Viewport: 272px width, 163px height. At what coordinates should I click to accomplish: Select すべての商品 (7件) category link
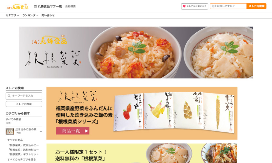pyautogui.click(x=13, y=121)
